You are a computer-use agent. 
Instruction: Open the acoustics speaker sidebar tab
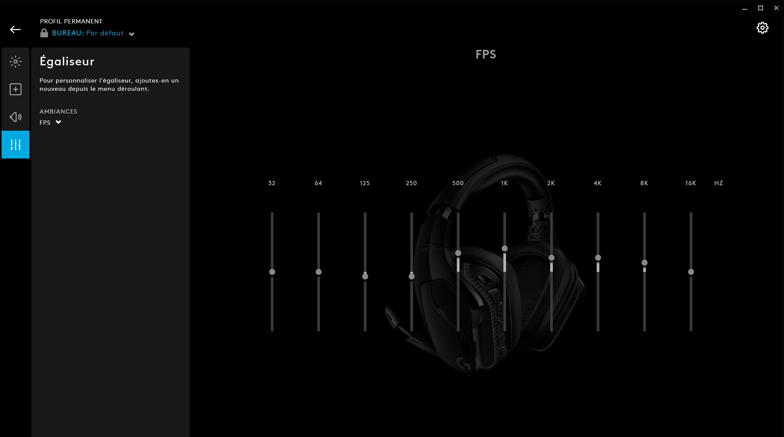(15, 117)
